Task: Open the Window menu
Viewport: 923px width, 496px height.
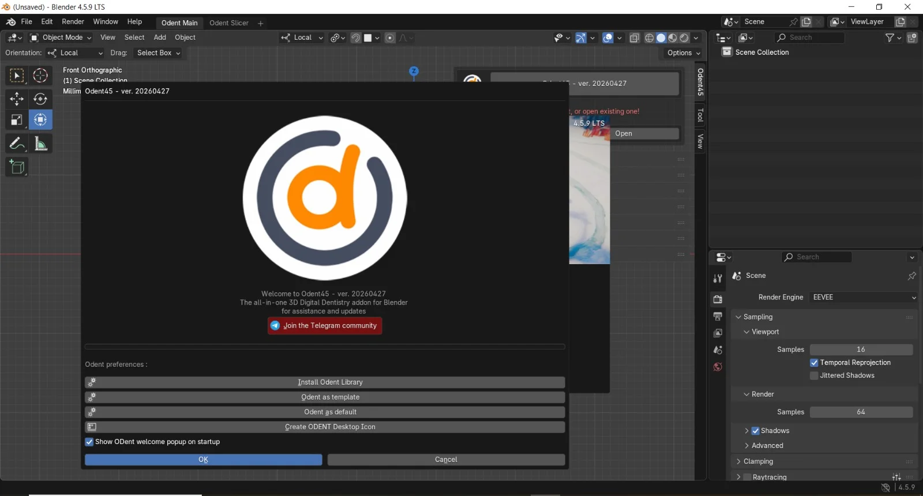Action: coord(106,22)
